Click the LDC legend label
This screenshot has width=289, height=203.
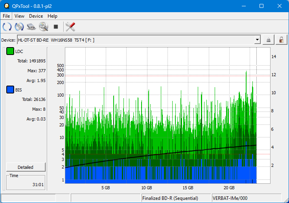tap(19, 51)
